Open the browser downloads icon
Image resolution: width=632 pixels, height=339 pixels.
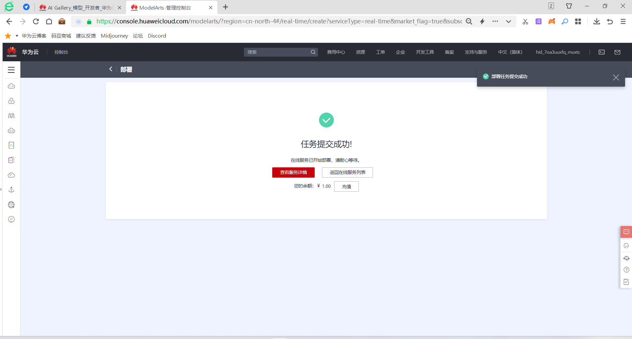pyautogui.click(x=596, y=21)
